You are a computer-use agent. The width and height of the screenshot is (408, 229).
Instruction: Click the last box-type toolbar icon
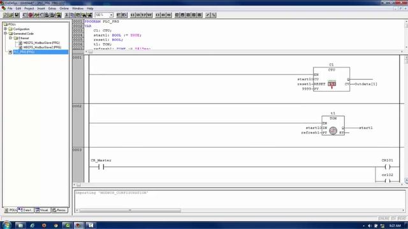tap(200, 15)
